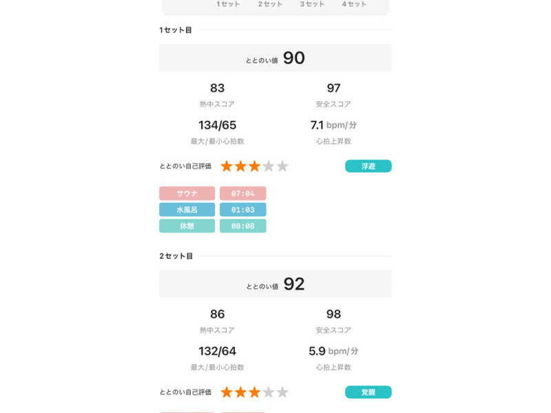551x413 pixels.
Task: Tap the first star in 2セット目 rating
Action: pyautogui.click(x=227, y=392)
